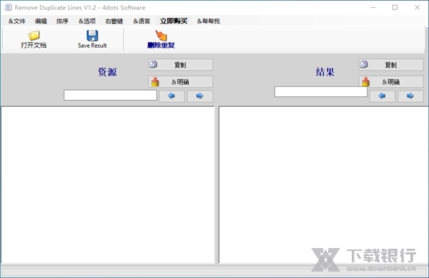Go to next match in 资源 panel
Image resolution: width=429 pixels, height=278 pixels.
[199, 96]
